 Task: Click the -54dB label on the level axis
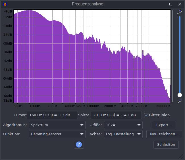click(x=7, y=78)
